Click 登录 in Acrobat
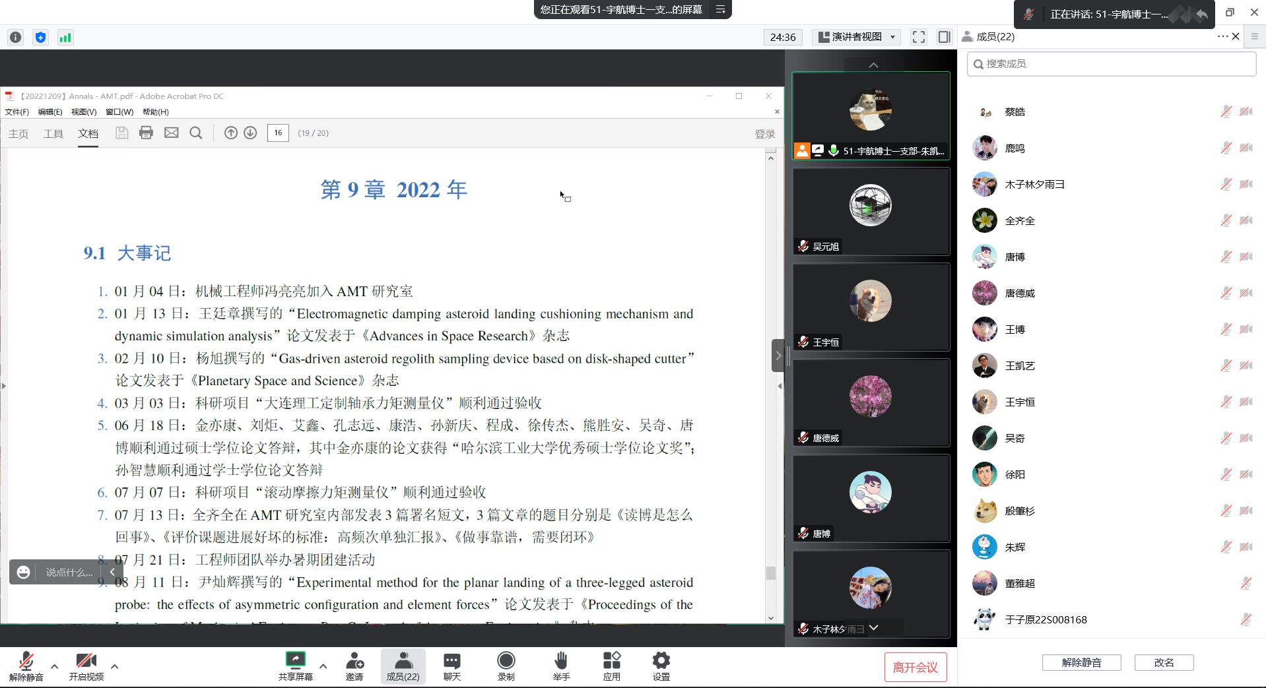Screen dimensions: 1266x688 click(765, 134)
